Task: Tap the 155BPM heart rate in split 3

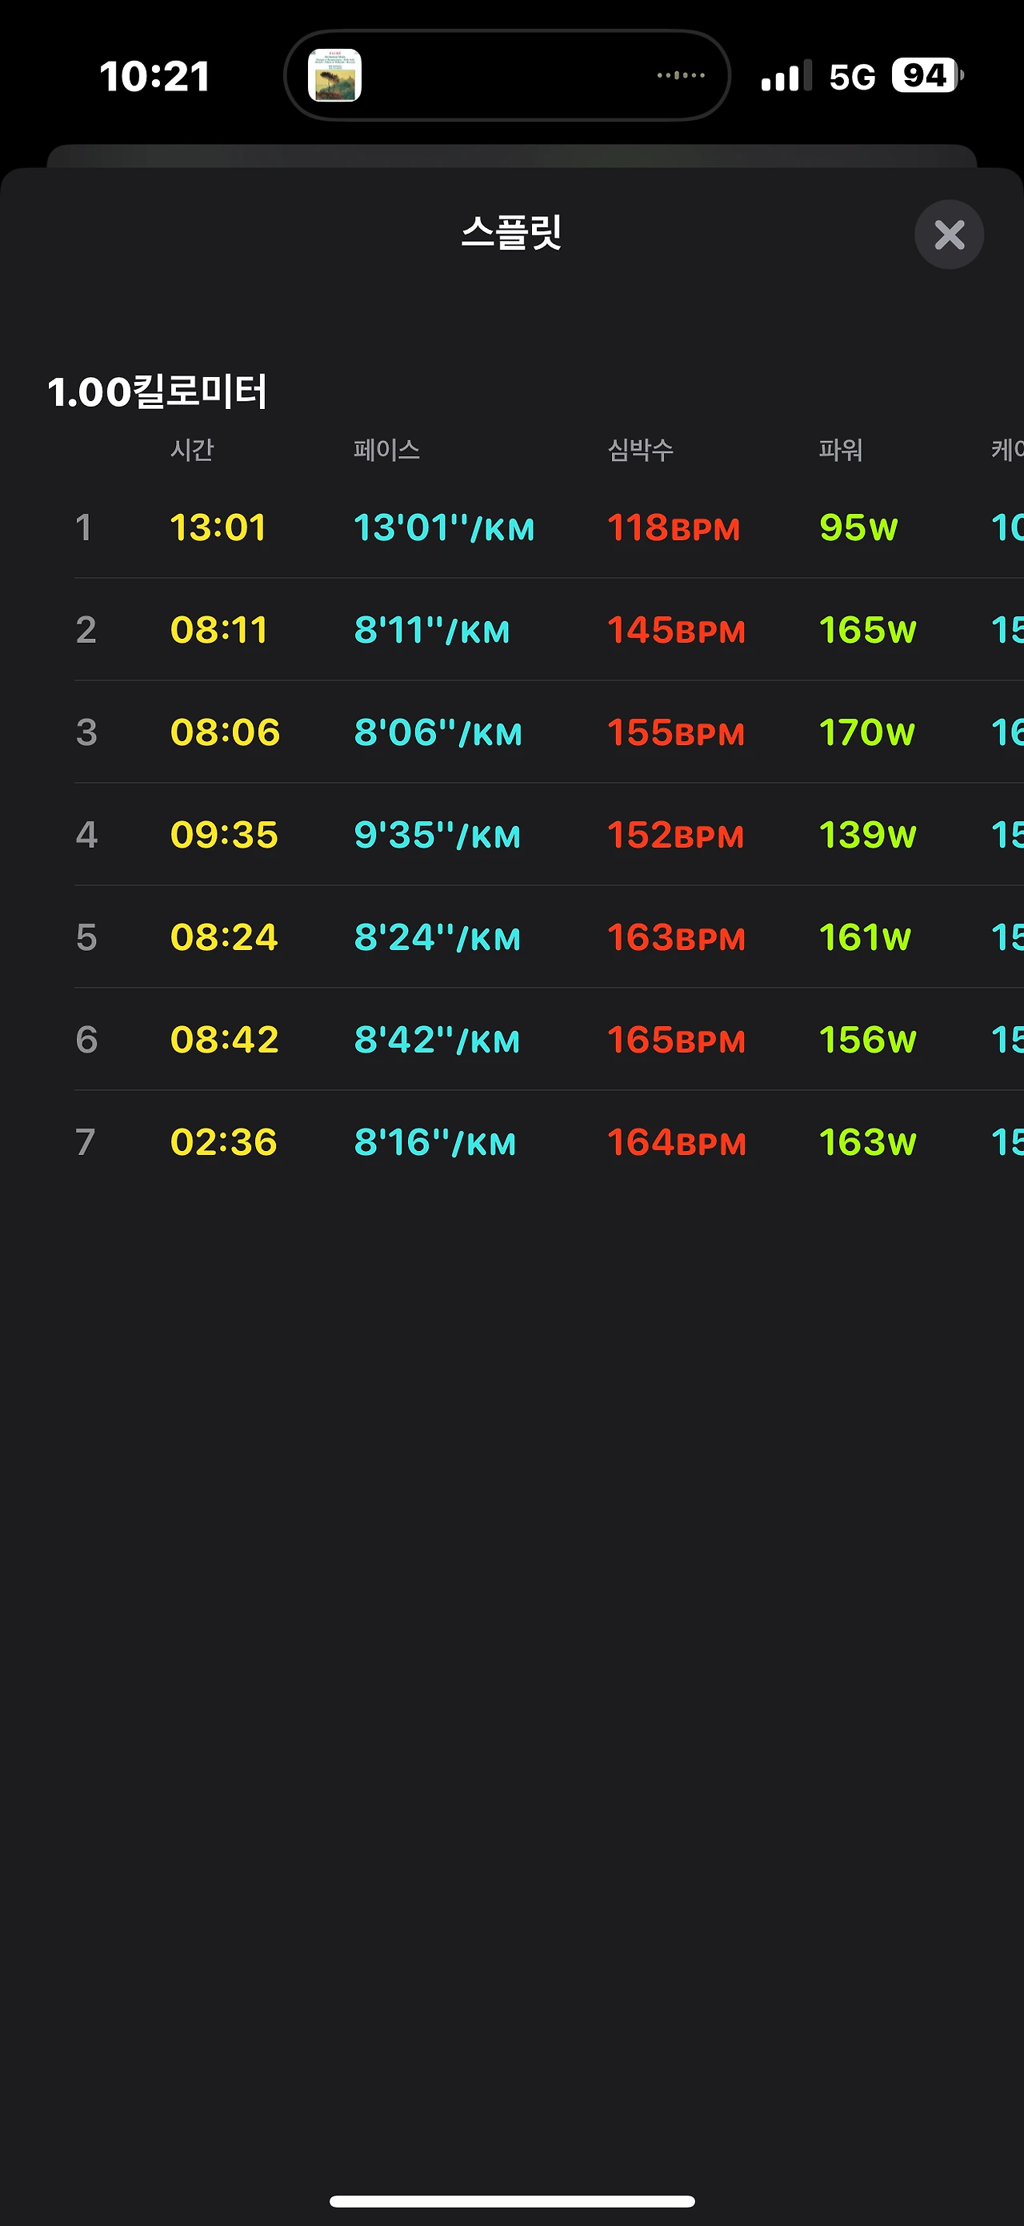Action: pos(675,732)
